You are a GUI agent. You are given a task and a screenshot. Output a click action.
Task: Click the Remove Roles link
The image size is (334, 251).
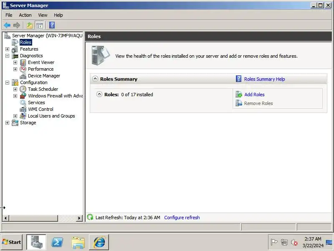tap(258, 103)
